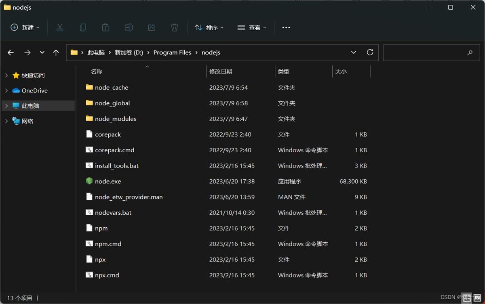Screen dimensions: 485x304
Task: Click the nodejs folder icon in title bar
Action: 7,7
